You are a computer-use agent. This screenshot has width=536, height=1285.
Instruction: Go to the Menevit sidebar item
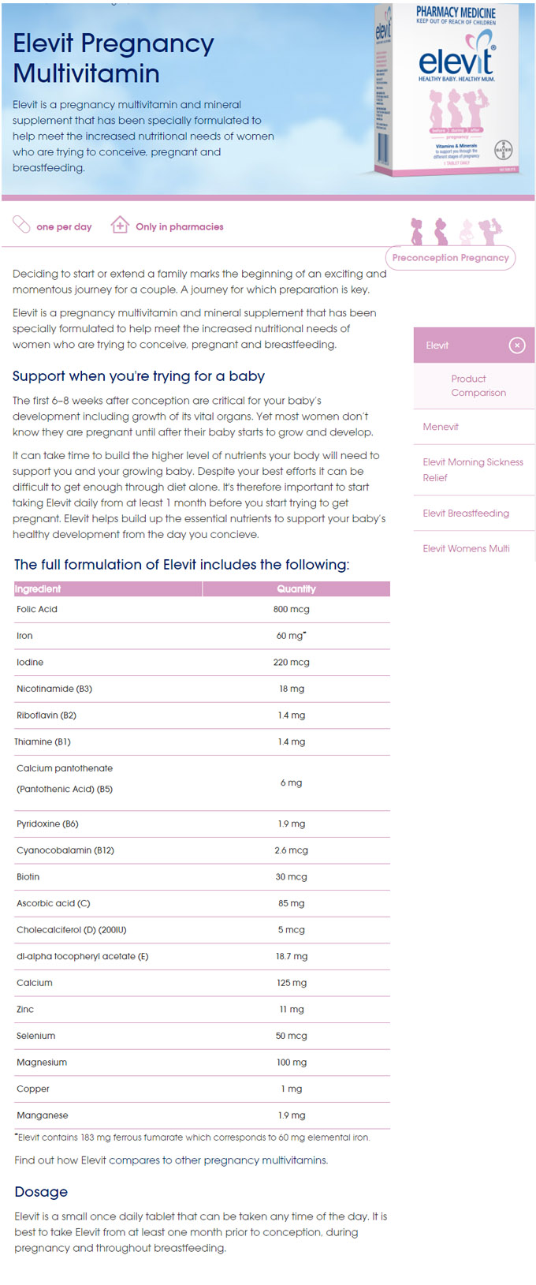point(441,427)
